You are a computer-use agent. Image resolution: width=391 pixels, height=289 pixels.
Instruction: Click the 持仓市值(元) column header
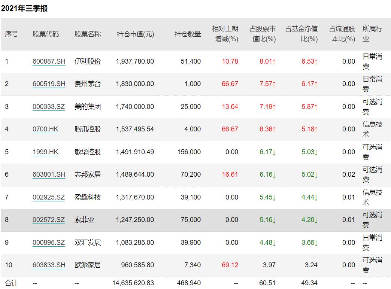pos(135,34)
